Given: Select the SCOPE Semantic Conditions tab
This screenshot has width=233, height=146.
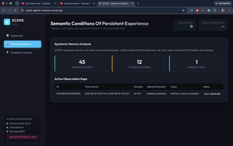Looking at the screenshot, I should 116,3.
